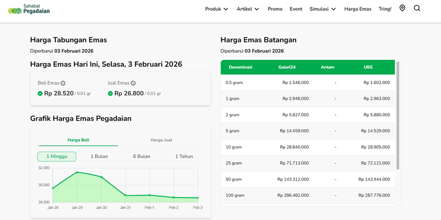This screenshot has height=220, width=441.
Task: Click the Antam column header
Action: coord(327,67)
